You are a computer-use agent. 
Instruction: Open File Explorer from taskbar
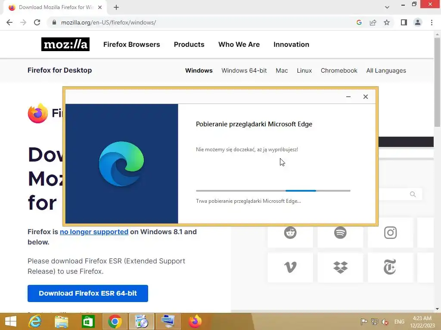pos(61,321)
